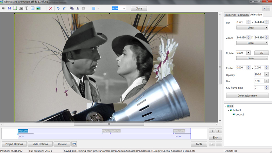Open the Zoom Linear interpolation dropdown
This screenshot has height=153, width=272.
[252, 43]
